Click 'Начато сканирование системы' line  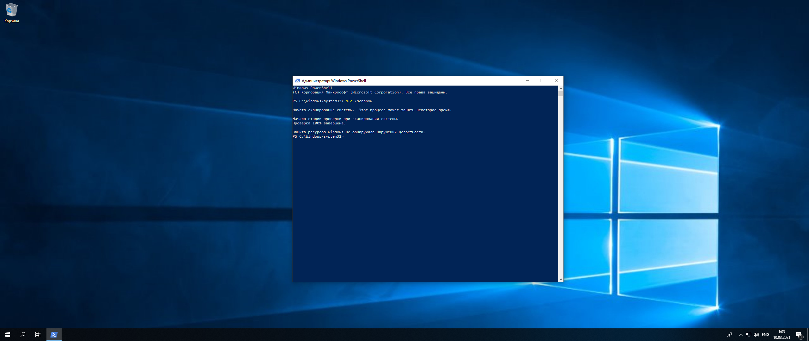372,110
